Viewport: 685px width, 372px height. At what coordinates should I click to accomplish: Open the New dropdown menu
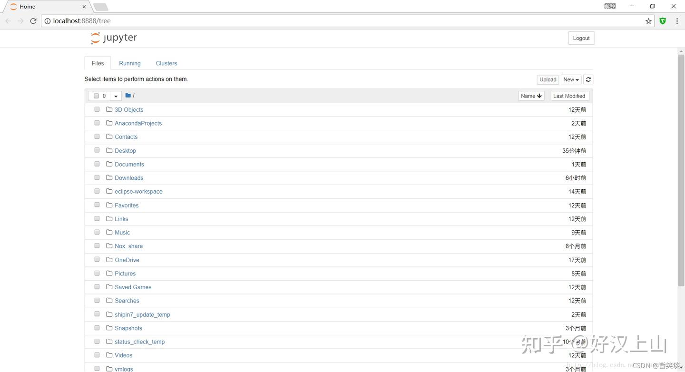coord(571,79)
